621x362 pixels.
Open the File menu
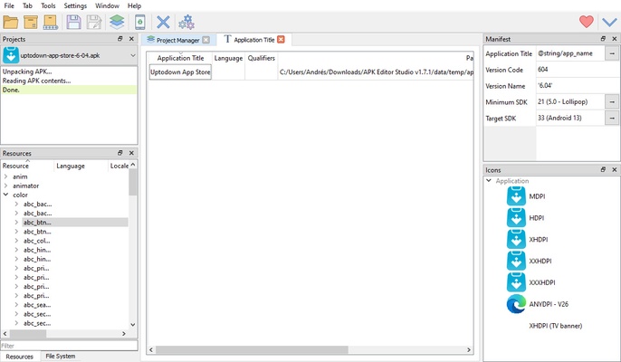[x=9, y=5]
